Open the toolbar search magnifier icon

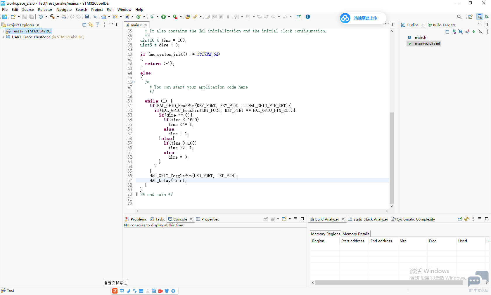[459, 17]
